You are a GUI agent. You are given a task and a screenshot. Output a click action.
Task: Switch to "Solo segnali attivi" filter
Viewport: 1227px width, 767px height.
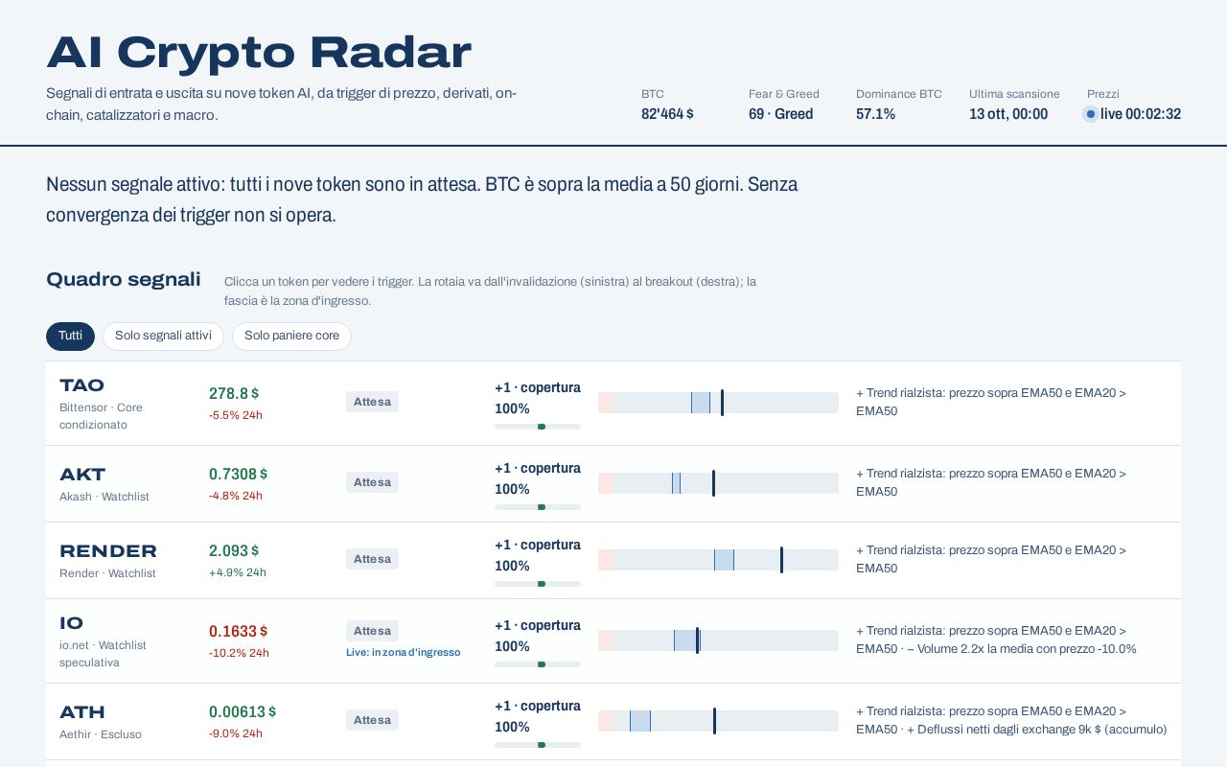click(x=163, y=337)
